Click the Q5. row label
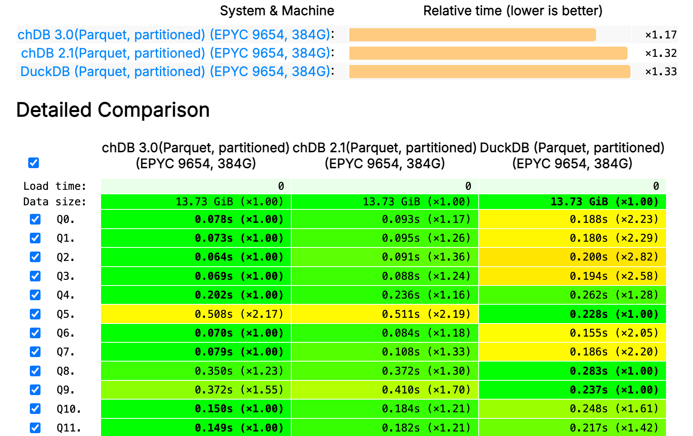693x436 pixels. (65, 314)
